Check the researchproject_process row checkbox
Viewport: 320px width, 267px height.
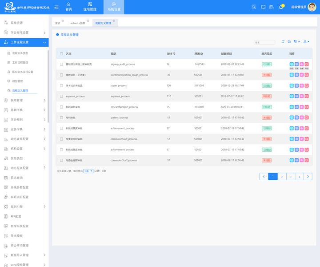point(61,107)
